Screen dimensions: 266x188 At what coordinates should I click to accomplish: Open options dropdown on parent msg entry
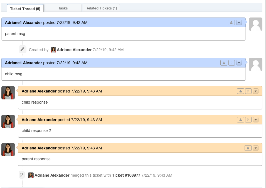coord(239,22)
